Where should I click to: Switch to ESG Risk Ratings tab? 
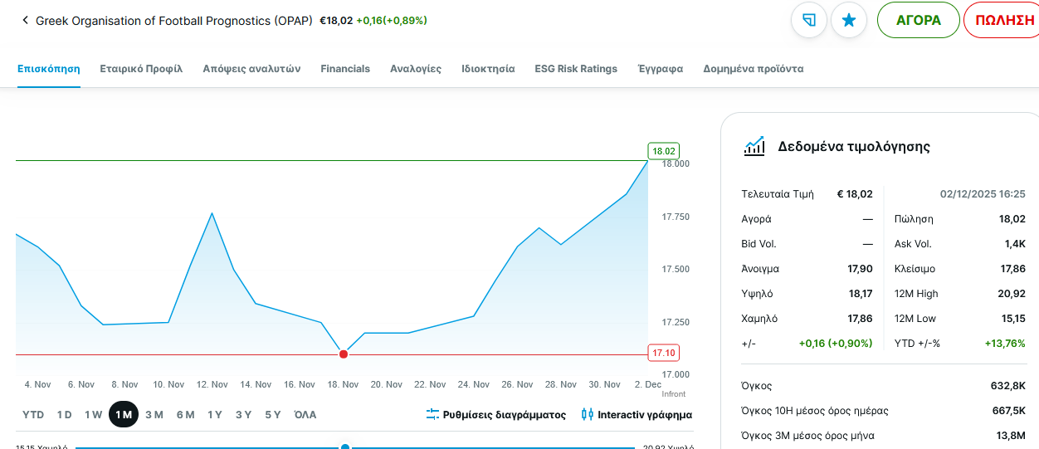576,69
